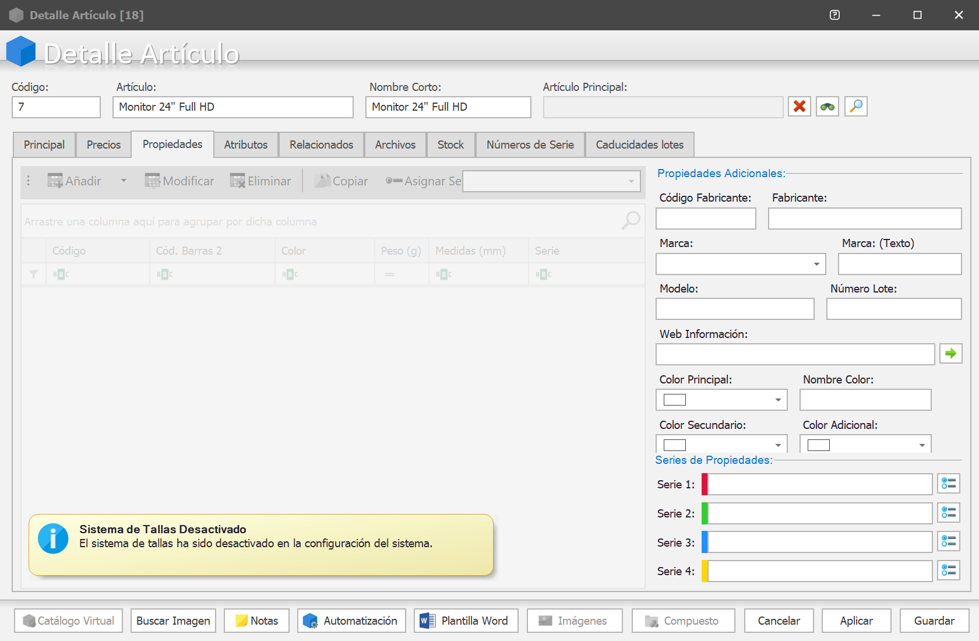This screenshot has width=979, height=641.
Task: Open the Atributos tab
Action: 246,145
